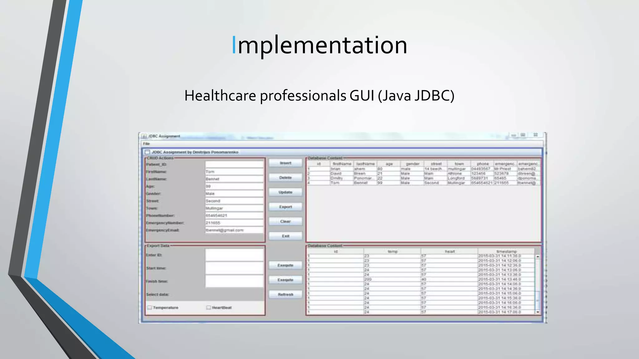Image resolution: width=639 pixels, height=359 pixels.
Task: Click the phone column header
Action: (482, 164)
